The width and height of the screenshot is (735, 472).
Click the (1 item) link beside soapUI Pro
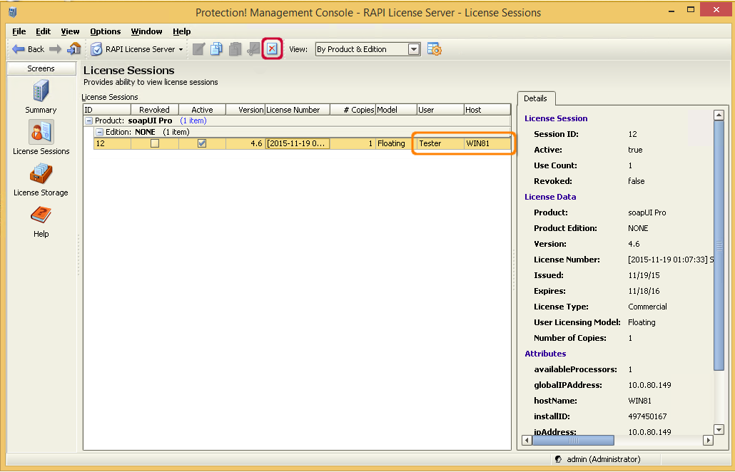[193, 120]
